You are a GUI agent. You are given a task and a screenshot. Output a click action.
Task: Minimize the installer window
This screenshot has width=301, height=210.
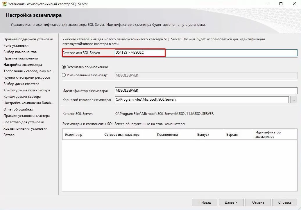coord(268,4)
